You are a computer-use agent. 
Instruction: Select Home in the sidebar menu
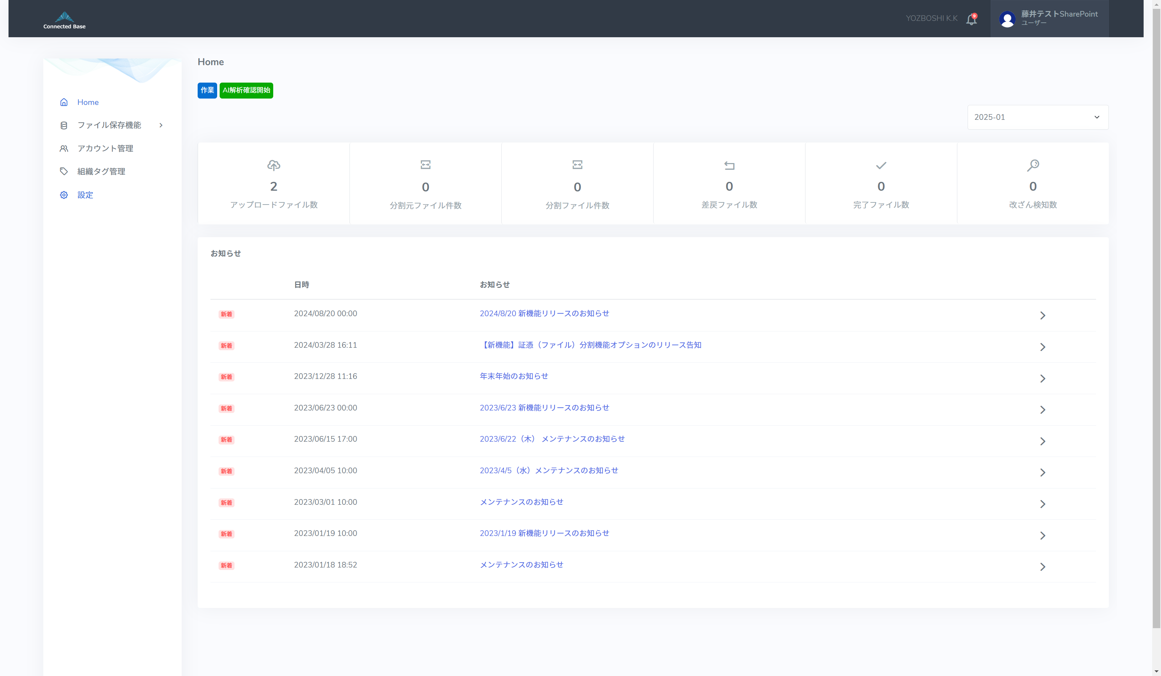[88, 102]
